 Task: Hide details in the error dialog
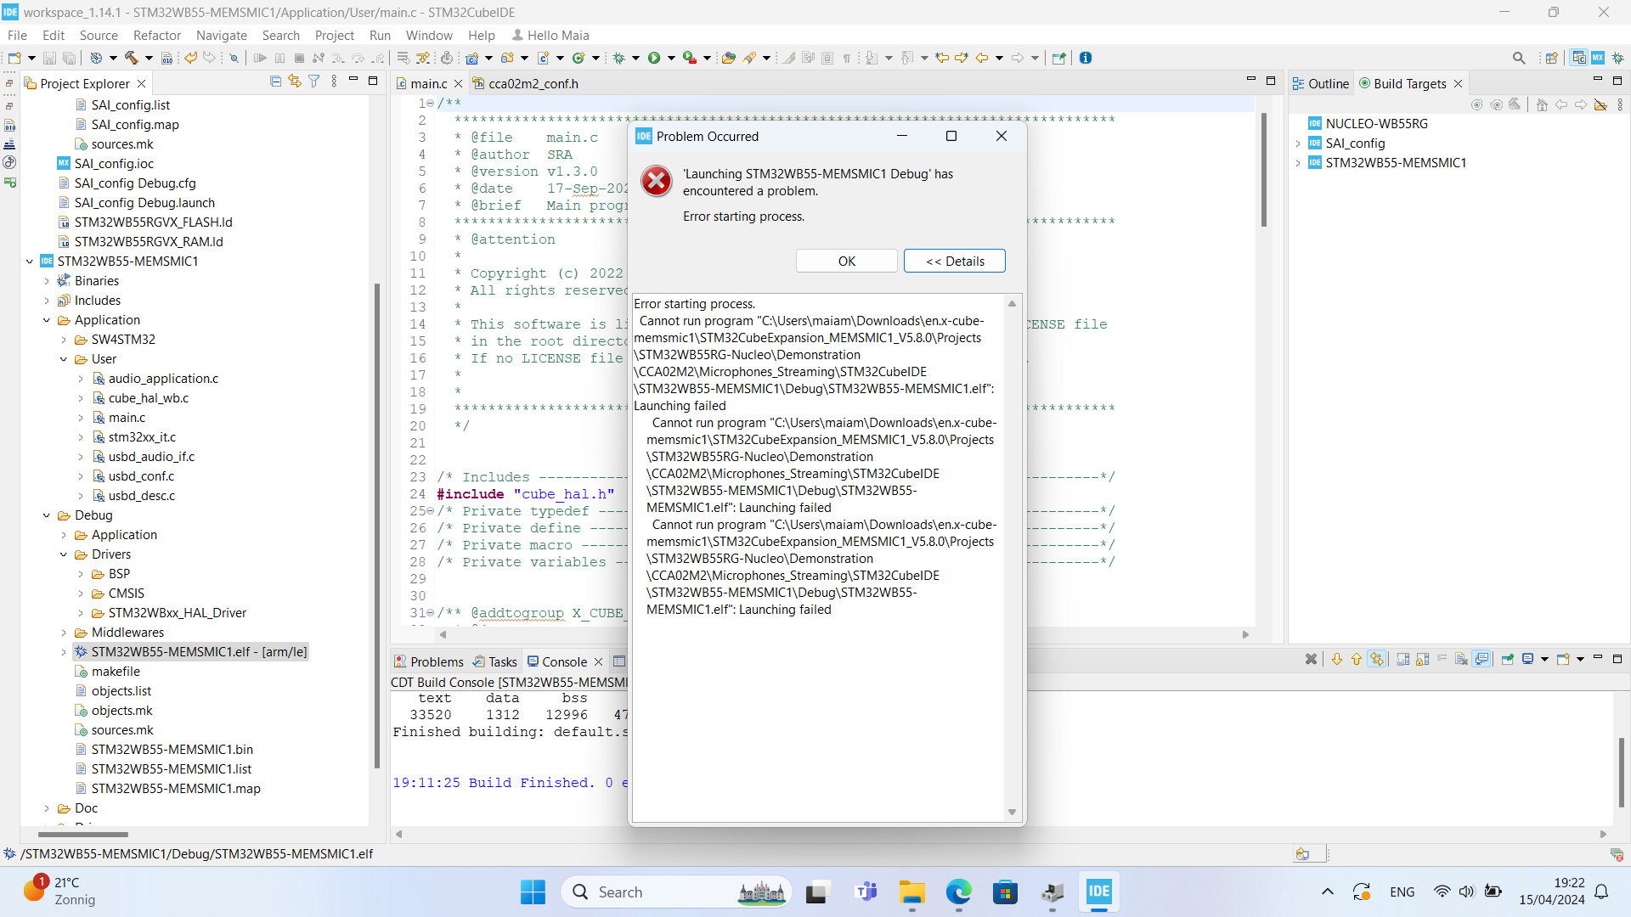(x=954, y=262)
